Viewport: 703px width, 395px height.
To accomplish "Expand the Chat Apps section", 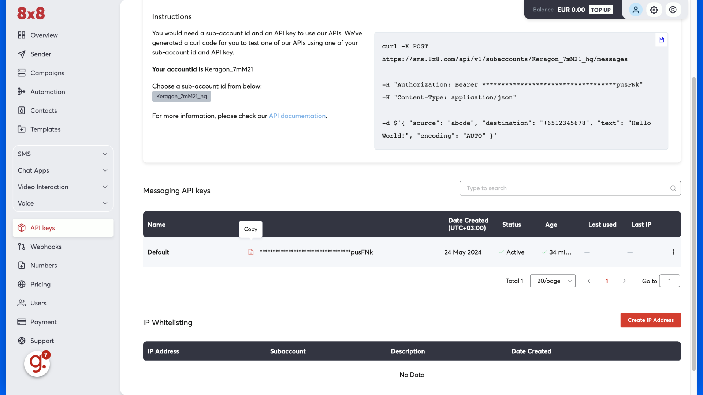I will 63,170.
